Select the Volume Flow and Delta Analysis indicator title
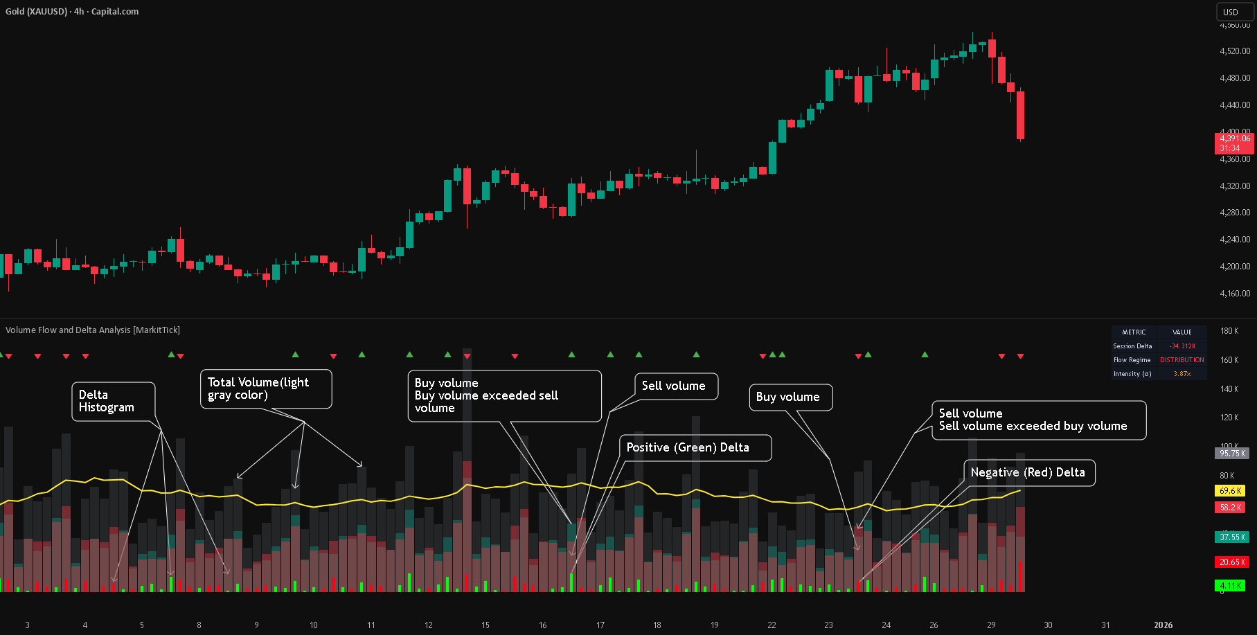 tap(93, 330)
